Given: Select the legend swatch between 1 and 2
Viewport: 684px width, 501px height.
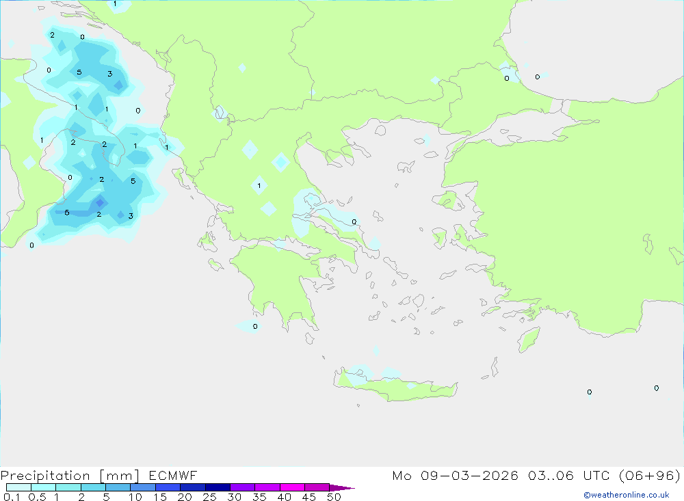Looking at the screenshot, I should tap(68, 487).
